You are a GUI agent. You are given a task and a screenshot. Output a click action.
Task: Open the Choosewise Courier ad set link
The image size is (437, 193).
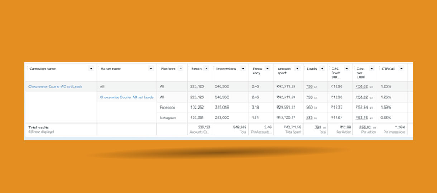(x=126, y=97)
